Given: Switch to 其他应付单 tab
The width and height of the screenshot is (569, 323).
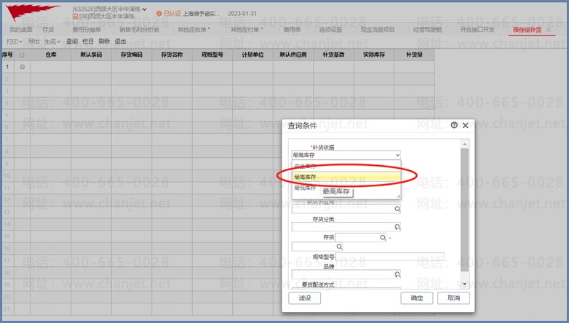Looking at the screenshot, I should 245,30.
